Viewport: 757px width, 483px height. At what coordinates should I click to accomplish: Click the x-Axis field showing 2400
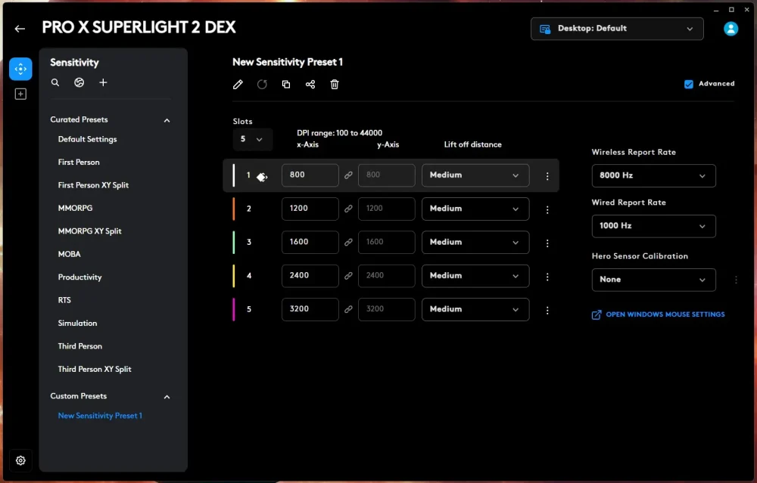(x=310, y=276)
